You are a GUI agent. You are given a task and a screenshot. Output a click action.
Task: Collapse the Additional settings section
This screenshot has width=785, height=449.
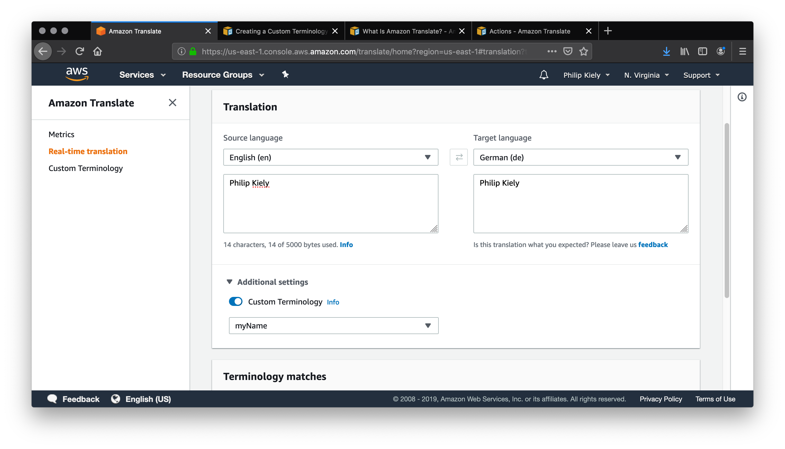tap(267, 282)
